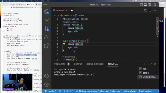Switch to the OUTPUT tab

[78, 64]
